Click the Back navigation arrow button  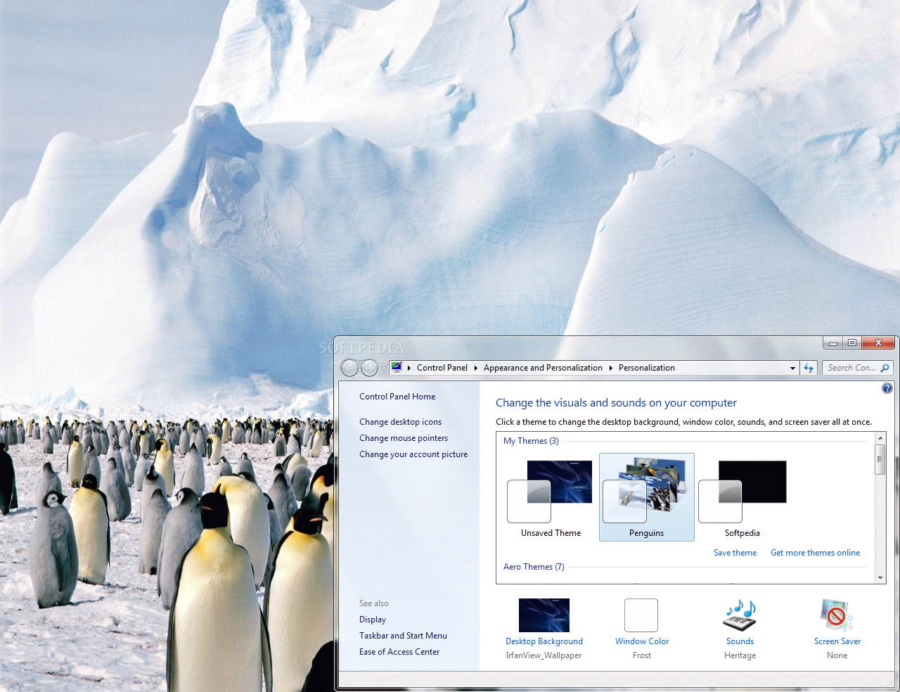(350, 367)
